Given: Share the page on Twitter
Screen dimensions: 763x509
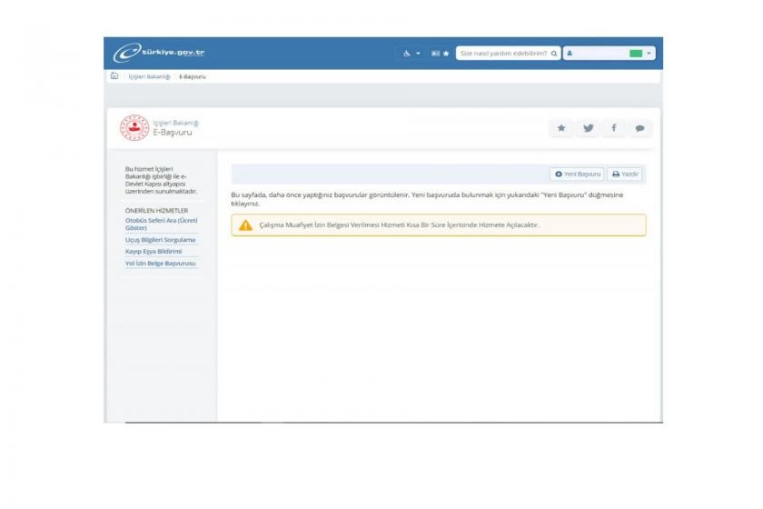Looking at the screenshot, I should (588, 128).
